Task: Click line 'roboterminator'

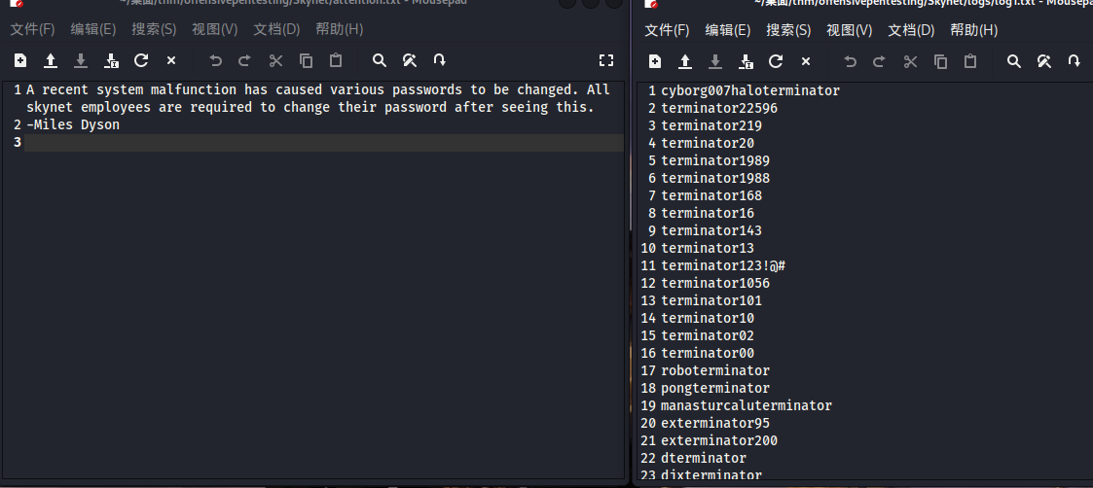Action: coord(716,370)
